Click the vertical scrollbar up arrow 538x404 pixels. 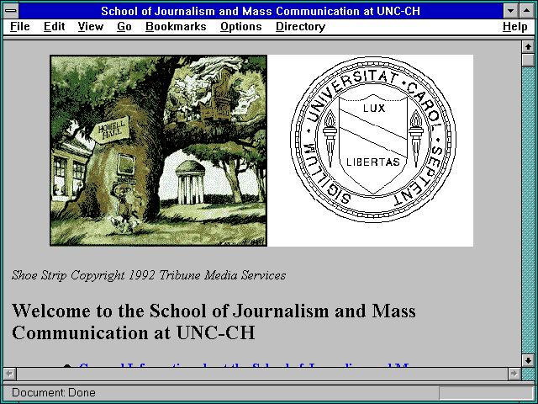point(528,47)
